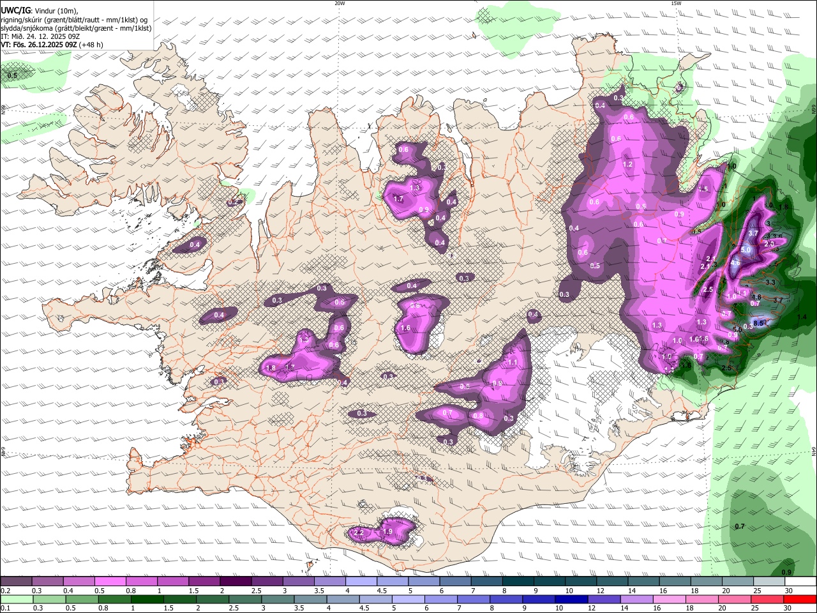Click valid time 'VT: Fös. 26.12.2025 09Z'

[39, 45]
